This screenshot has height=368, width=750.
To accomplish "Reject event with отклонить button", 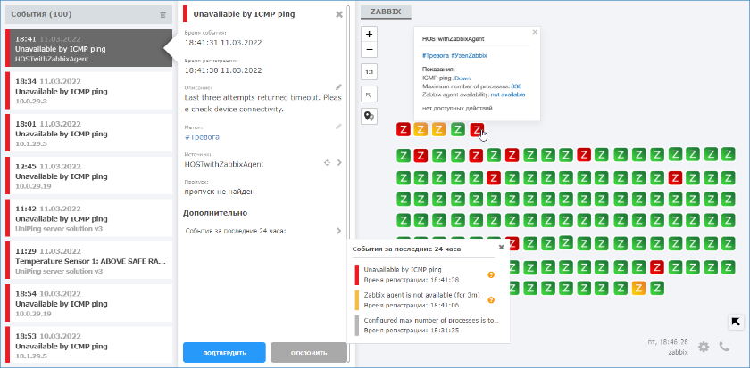I will tap(309, 353).
